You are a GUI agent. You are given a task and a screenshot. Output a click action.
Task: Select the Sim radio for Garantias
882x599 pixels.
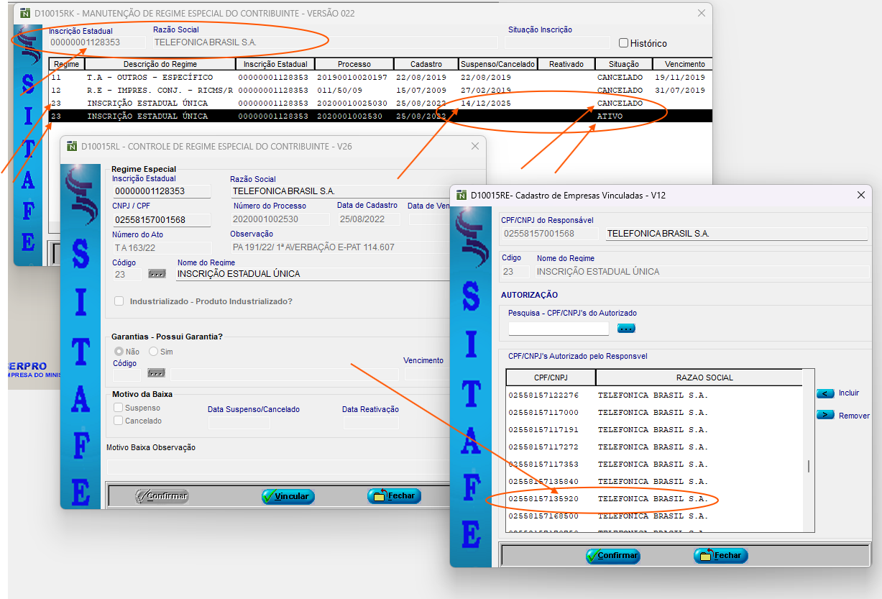(153, 352)
